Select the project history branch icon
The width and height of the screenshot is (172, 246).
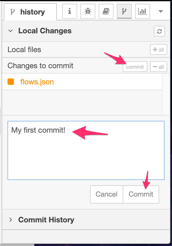click(x=124, y=11)
